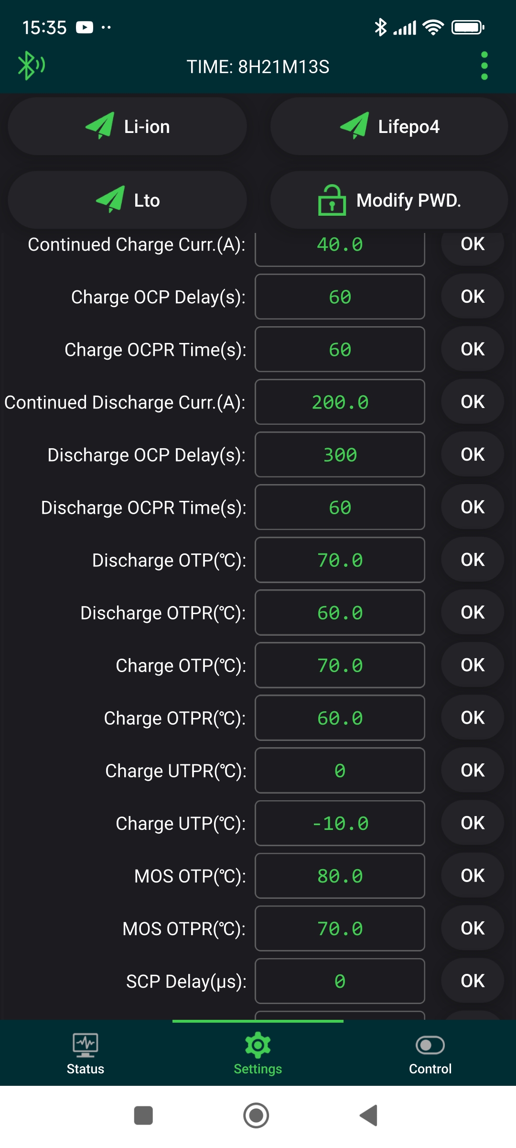Edit the SCP Delay input field
Viewport: 516px width, 1148px height.
340,981
